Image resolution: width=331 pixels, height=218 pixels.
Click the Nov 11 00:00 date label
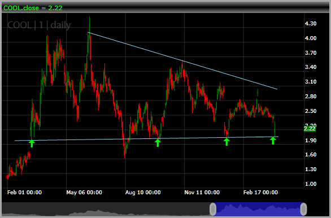click(202, 193)
